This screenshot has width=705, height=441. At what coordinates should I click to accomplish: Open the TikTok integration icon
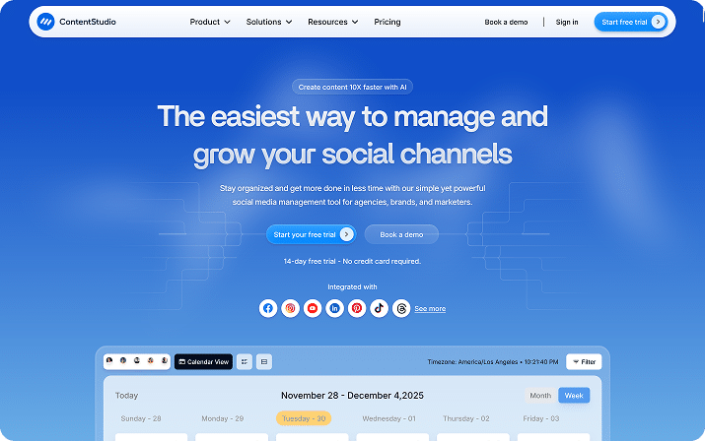point(379,308)
